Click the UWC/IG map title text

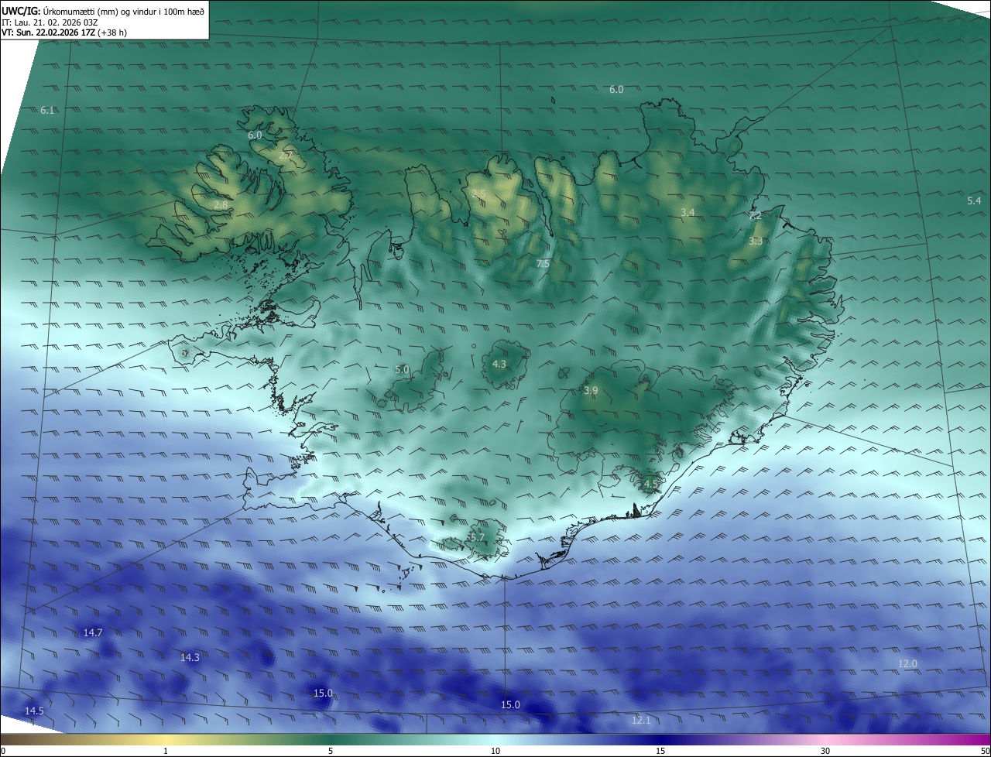point(103,11)
